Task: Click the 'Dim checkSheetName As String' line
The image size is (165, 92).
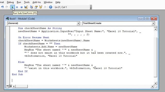Action: point(40,28)
